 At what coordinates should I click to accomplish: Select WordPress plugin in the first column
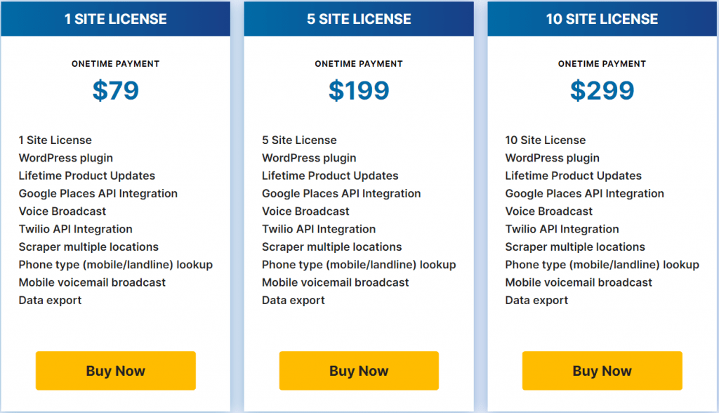point(65,157)
